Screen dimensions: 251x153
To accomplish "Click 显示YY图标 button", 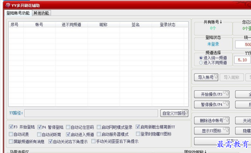I will (x=212, y=131).
